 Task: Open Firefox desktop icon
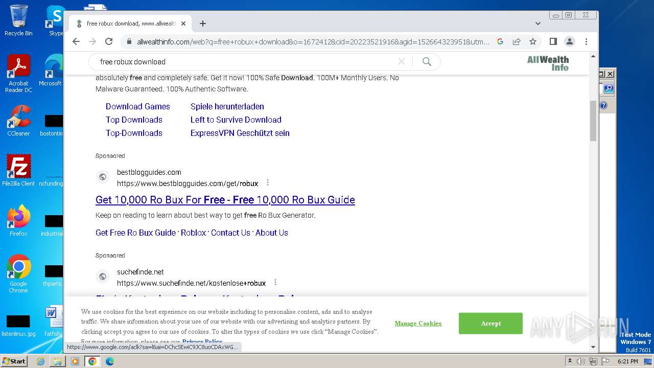click(x=18, y=220)
